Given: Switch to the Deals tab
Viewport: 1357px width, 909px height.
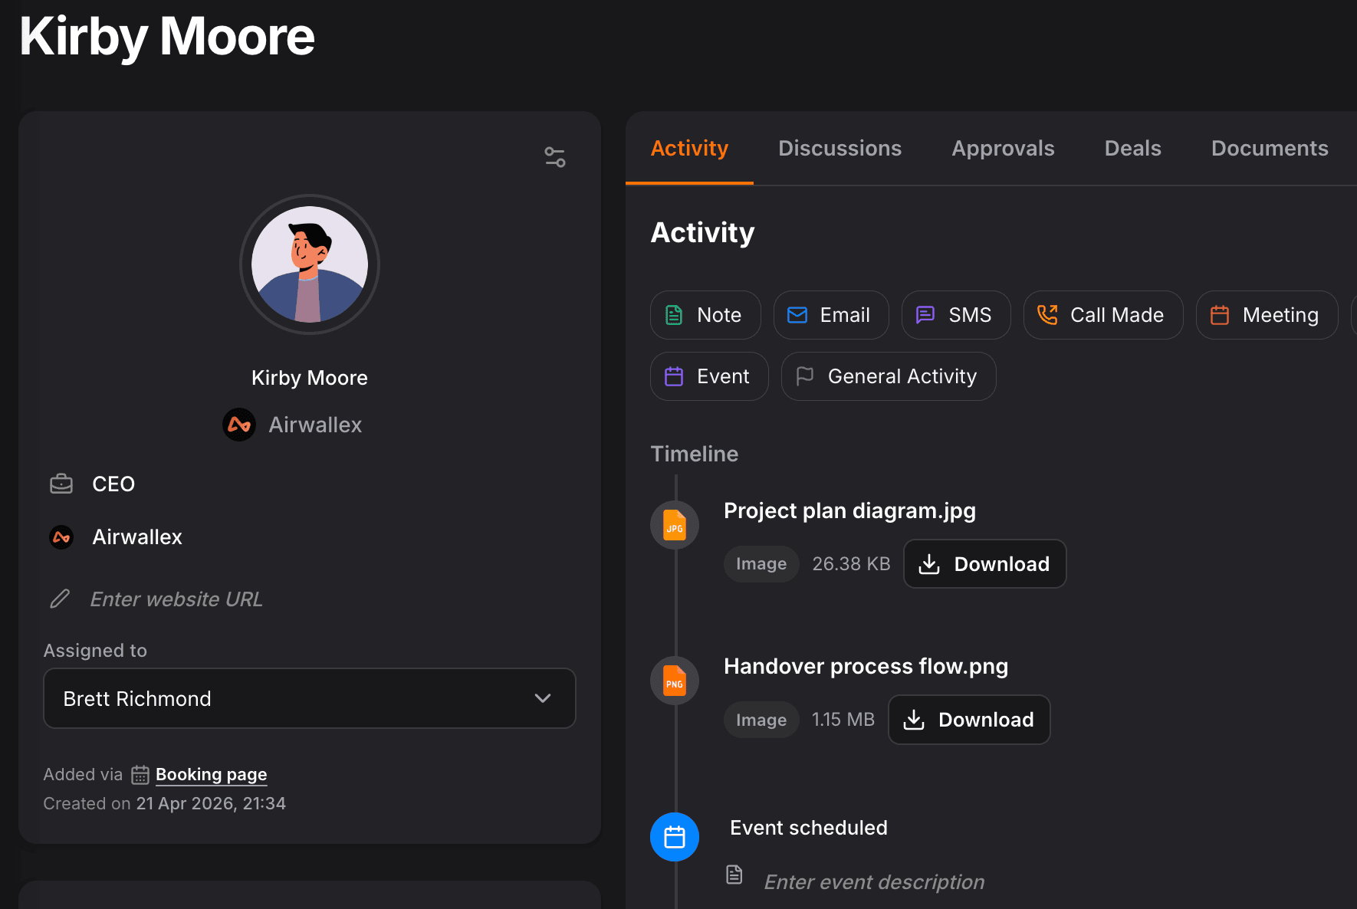Looking at the screenshot, I should pyautogui.click(x=1132, y=147).
